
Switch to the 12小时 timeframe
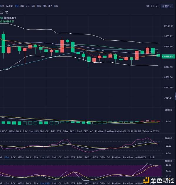(9, 6)
